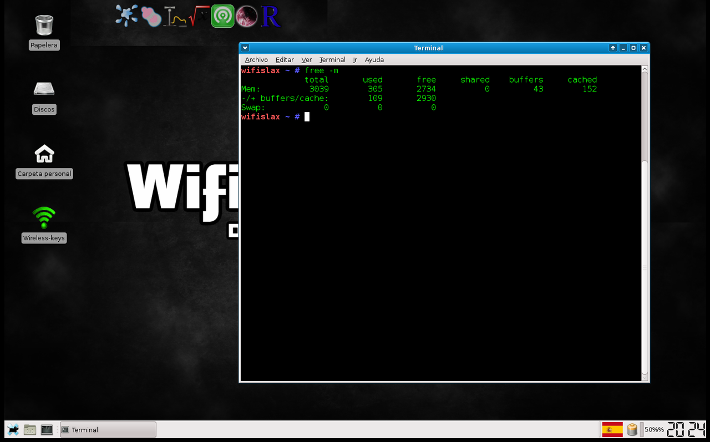This screenshot has height=442, width=710.
Task: Open the Terminal menu in the menu bar
Action: click(x=332, y=59)
